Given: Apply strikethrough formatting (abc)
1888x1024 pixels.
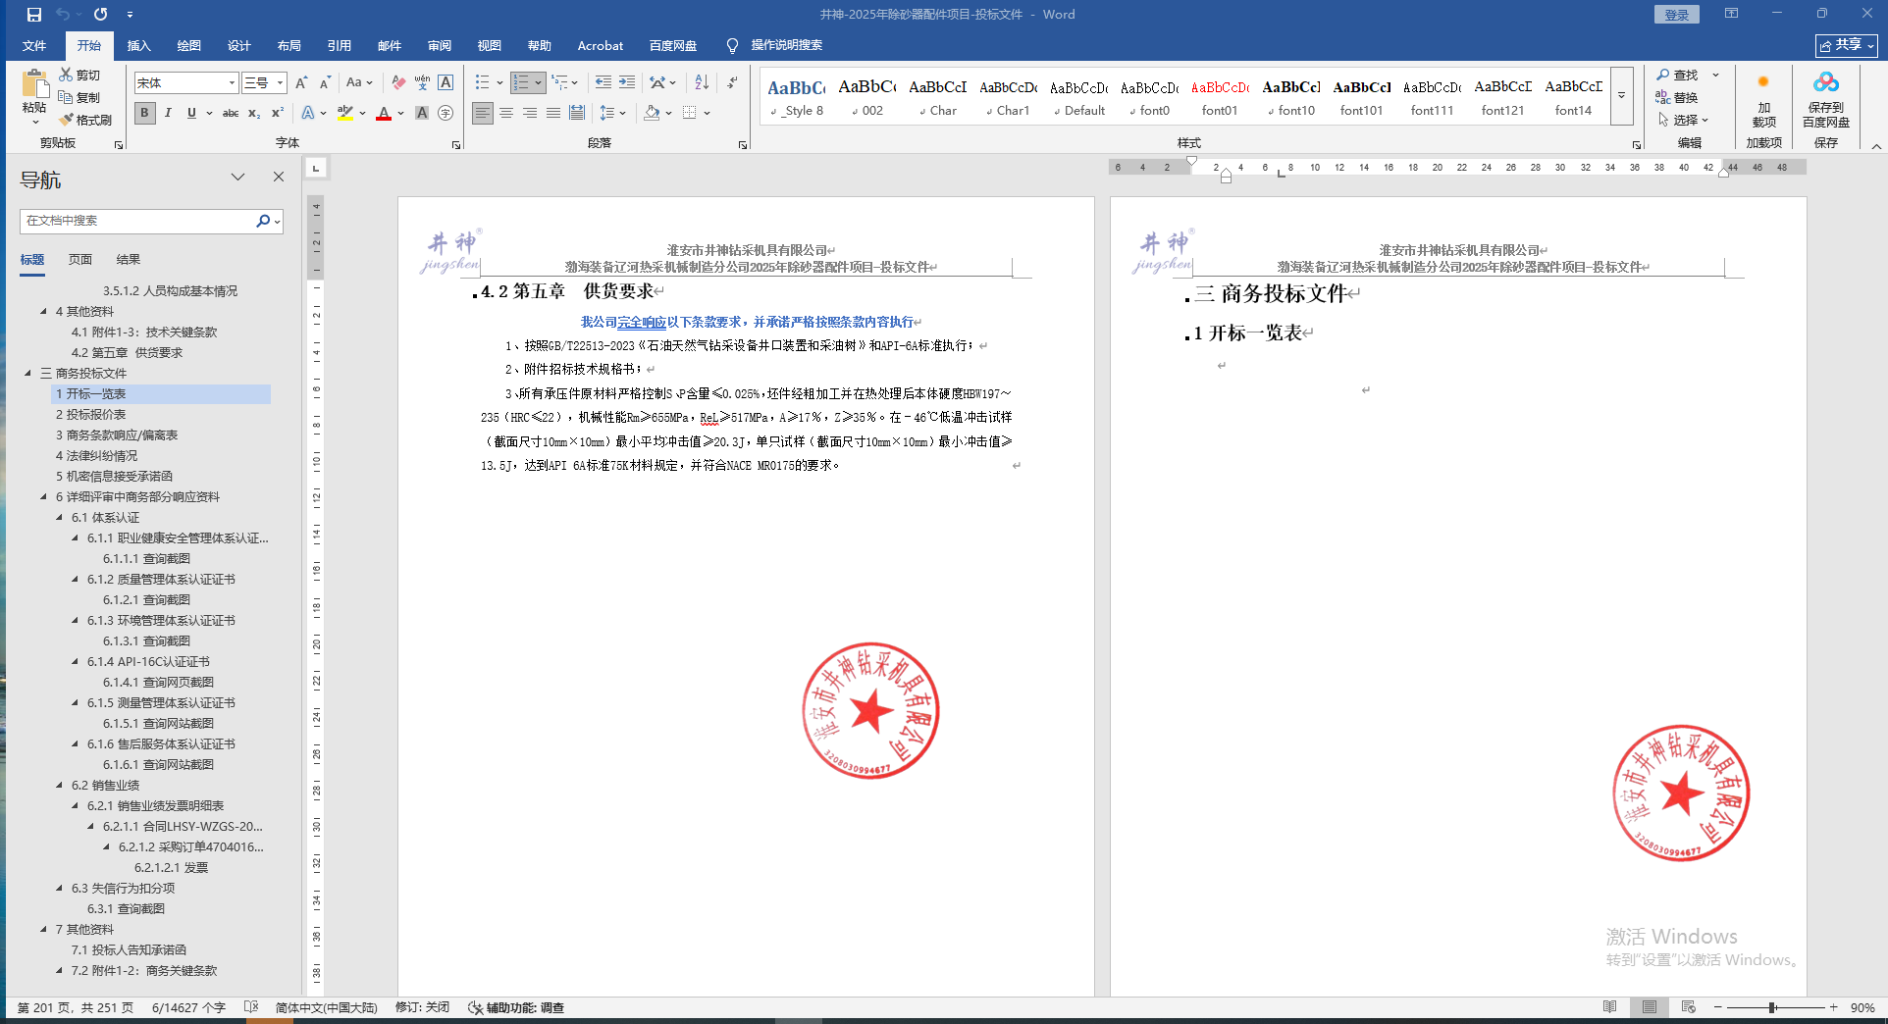Looking at the screenshot, I should coord(231,113).
